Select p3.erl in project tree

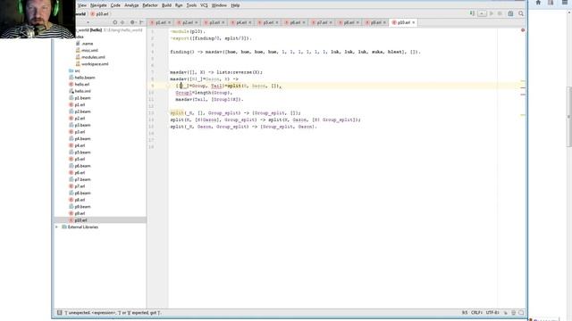80,132
